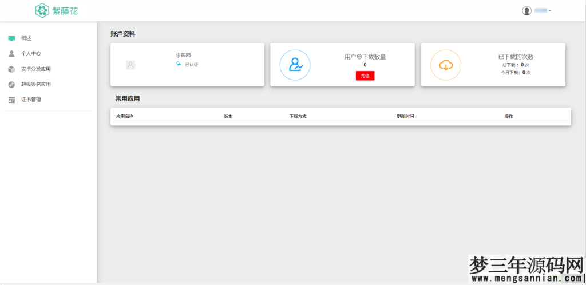Click the blue user statistics circle icon
Viewport: 586px width, 285px height.
(x=295, y=65)
